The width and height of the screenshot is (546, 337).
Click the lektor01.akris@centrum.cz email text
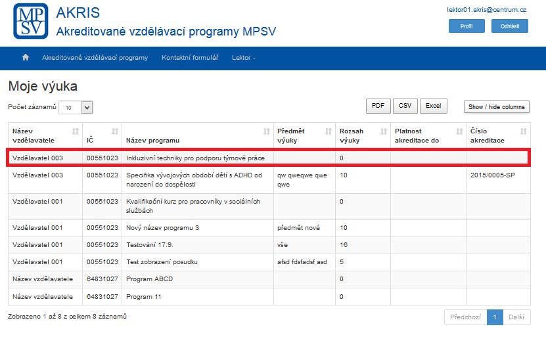pos(486,10)
